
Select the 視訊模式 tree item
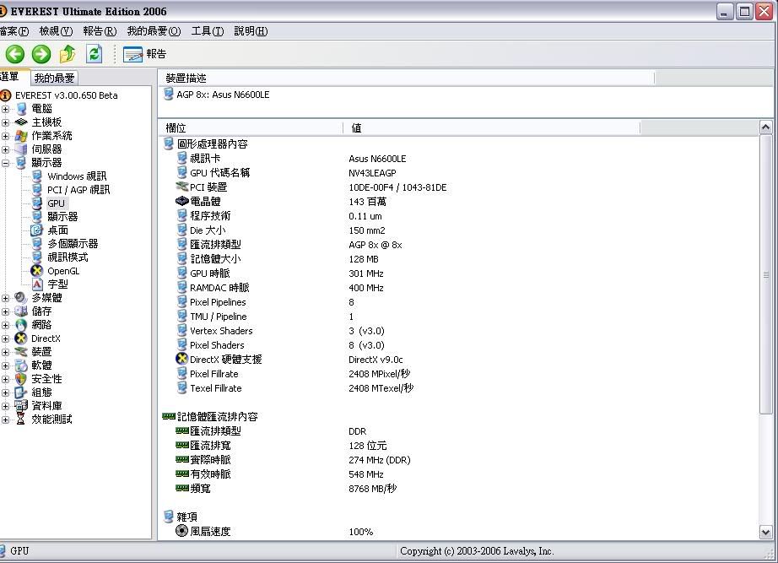(x=68, y=257)
